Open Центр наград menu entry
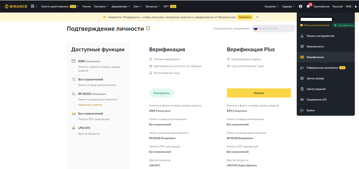 (x=326, y=78)
